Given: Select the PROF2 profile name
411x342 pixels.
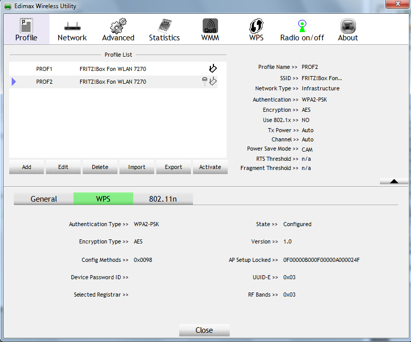Looking at the screenshot, I should [44, 82].
